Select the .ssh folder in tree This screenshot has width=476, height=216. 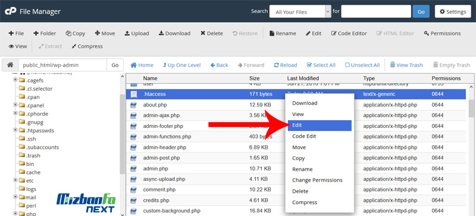tap(31, 139)
